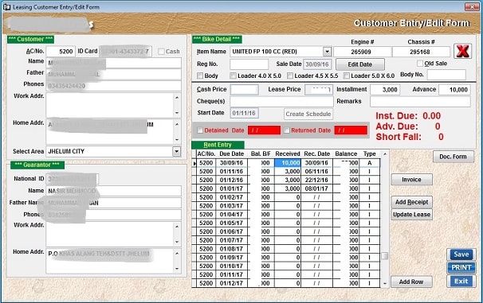
Task: Close the Leasing Customer form window
Action: [x=472, y=7]
